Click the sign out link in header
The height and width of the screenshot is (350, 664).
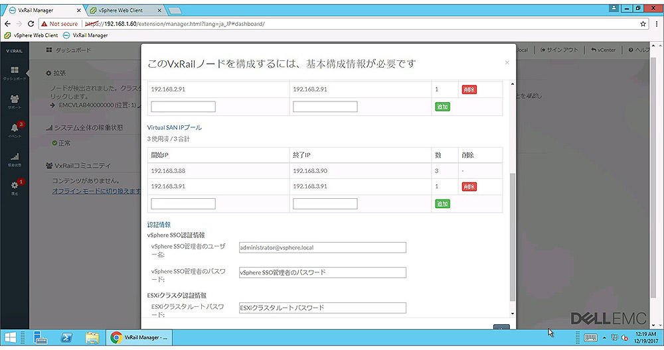[559, 50]
